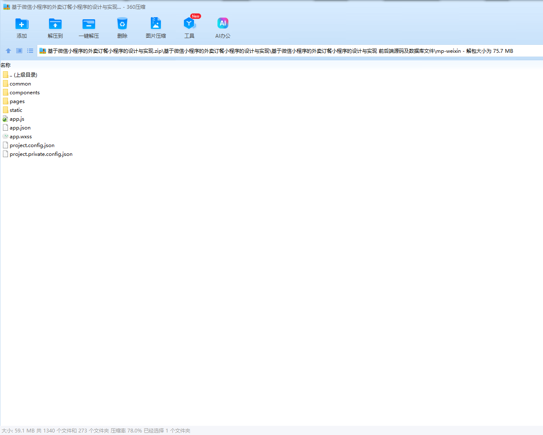Select the app.wxss file
This screenshot has height=435, width=543.
click(17, 136)
